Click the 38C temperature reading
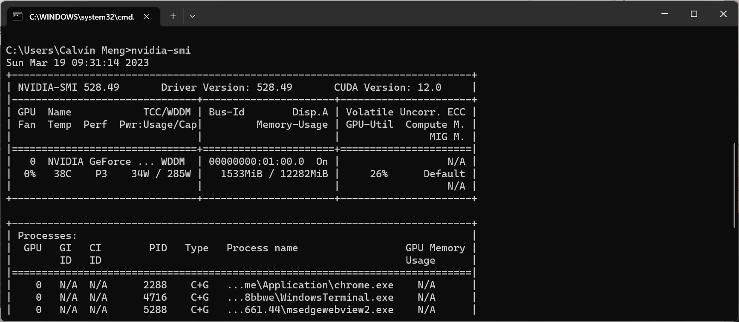This screenshot has height=322, width=739. pos(63,174)
